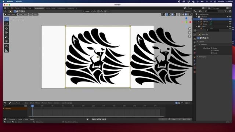
Task: Open the File menu
Action: [x=8, y=8]
